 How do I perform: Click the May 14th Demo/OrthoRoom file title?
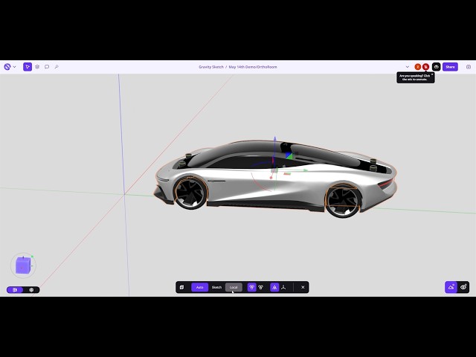(253, 67)
